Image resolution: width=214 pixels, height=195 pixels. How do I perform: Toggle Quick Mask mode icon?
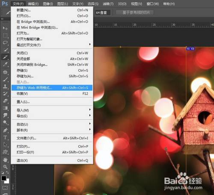tap(5, 188)
